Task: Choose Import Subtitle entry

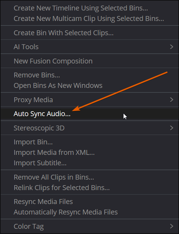Action: click(x=90, y=163)
